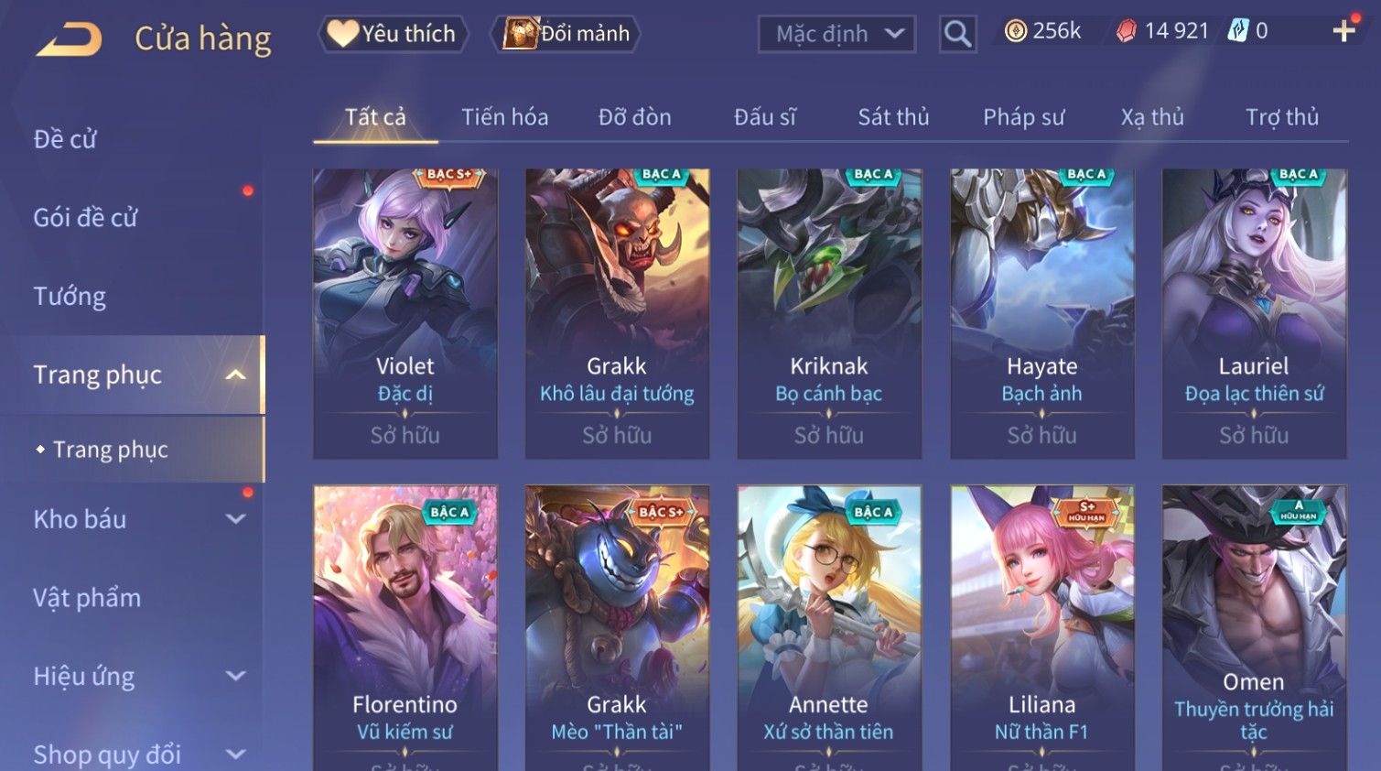The height and width of the screenshot is (771, 1381).
Task: Open the search magnifier icon
Action: [957, 34]
